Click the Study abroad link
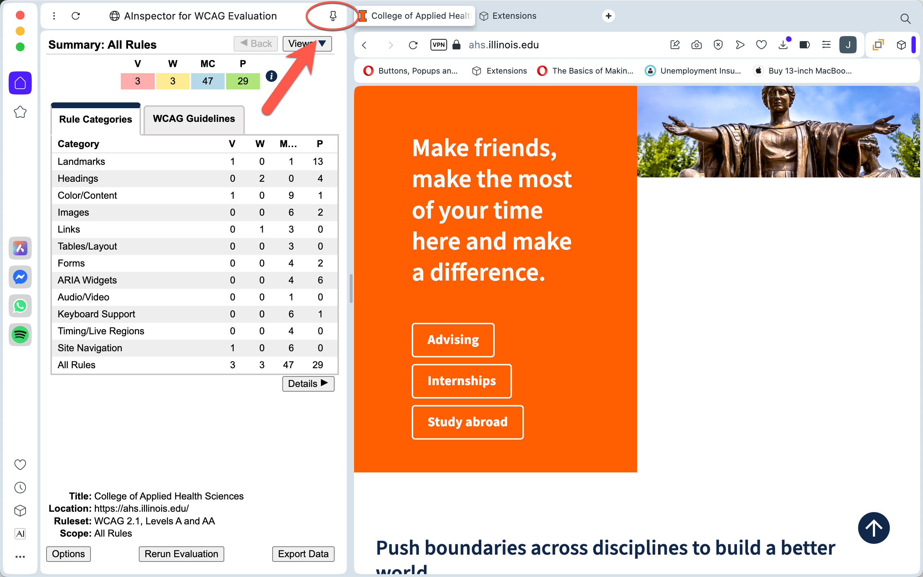Viewport: 923px width, 577px height. click(x=467, y=422)
